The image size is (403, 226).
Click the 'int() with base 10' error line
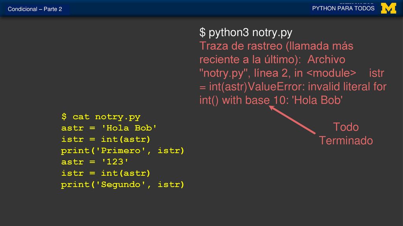[271, 100]
